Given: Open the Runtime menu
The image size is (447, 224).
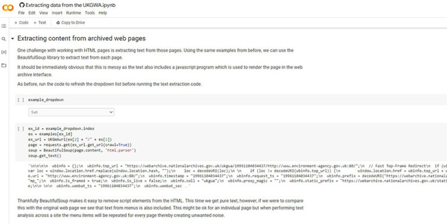Looking at the screenshot, I should point(73,13).
